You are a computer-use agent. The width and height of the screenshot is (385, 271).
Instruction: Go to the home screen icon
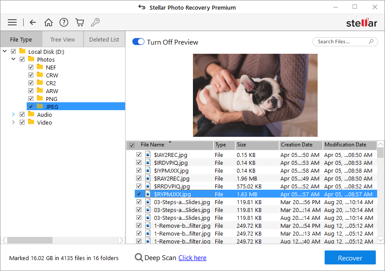(49, 22)
